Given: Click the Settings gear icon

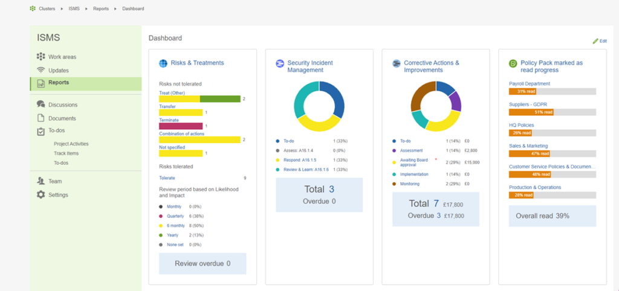Looking at the screenshot, I should 41,194.
